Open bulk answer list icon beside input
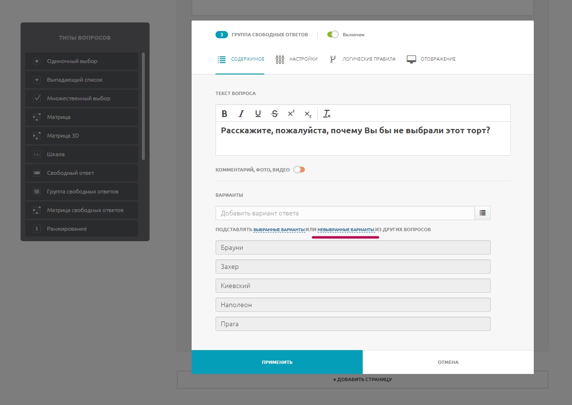The height and width of the screenshot is (405, 572). point(483,213)
